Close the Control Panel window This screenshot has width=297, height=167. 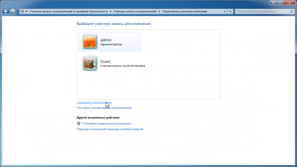[x=289, y=3]
